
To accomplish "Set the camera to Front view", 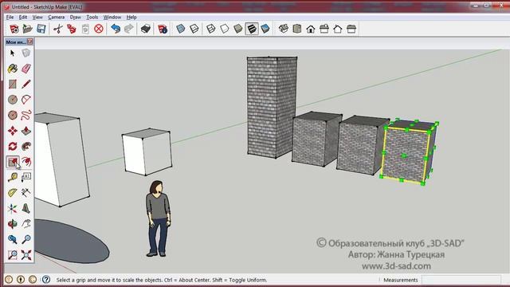I will pos(311,29).
